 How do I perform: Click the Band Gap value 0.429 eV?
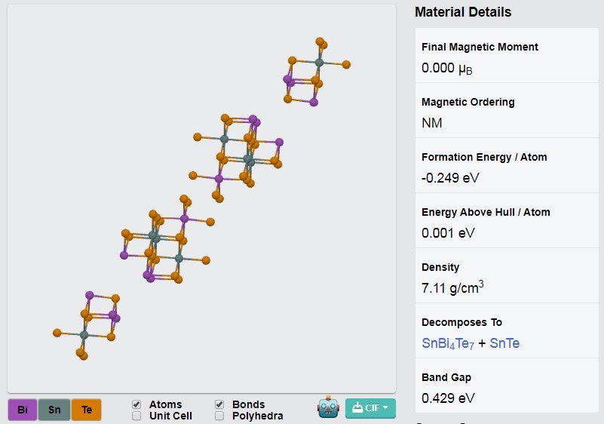tap(448, 398)
